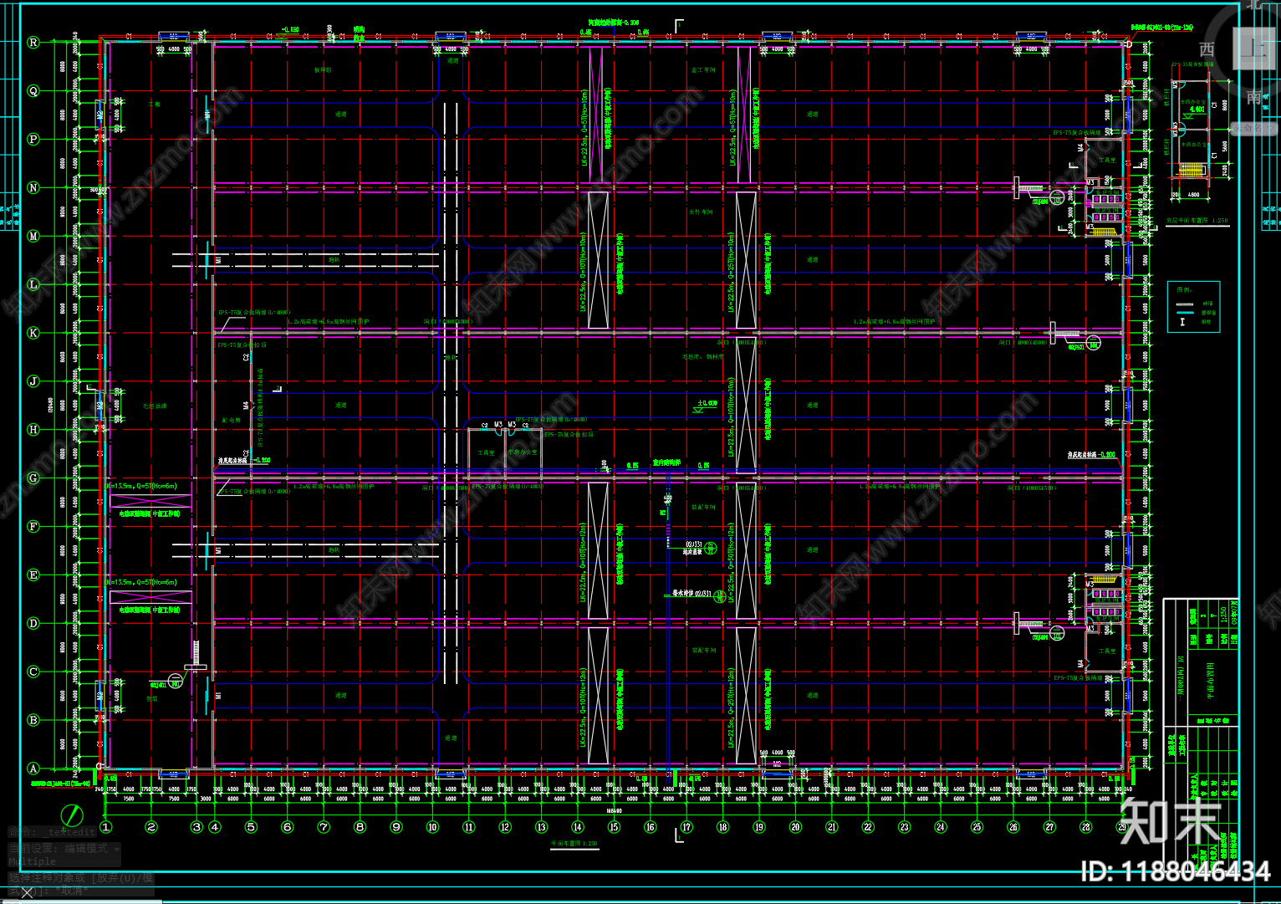Click the 图例 legend heading

tap(1184, 289)
